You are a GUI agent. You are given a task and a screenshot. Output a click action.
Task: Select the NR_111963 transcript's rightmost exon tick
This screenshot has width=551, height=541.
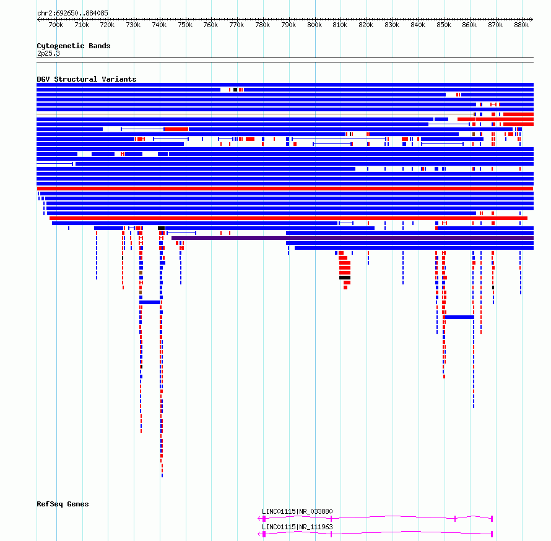492,534
